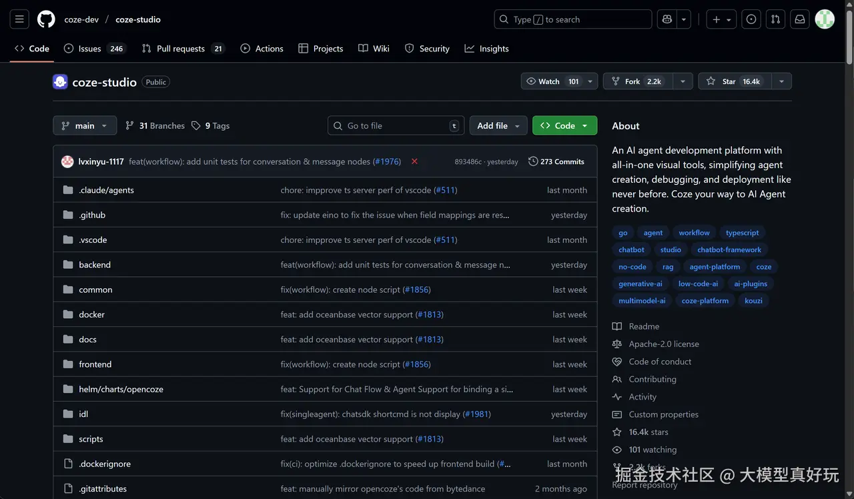The height and width of the screenshot is (499, 854).
Task: Open the frontend folder
Action: point(95,364)
